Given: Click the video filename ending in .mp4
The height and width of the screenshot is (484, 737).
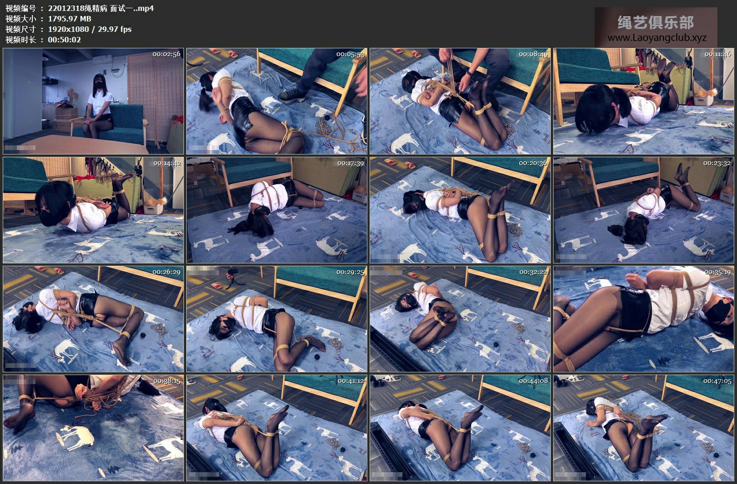Looking at the screenshot, I should 100,8.
